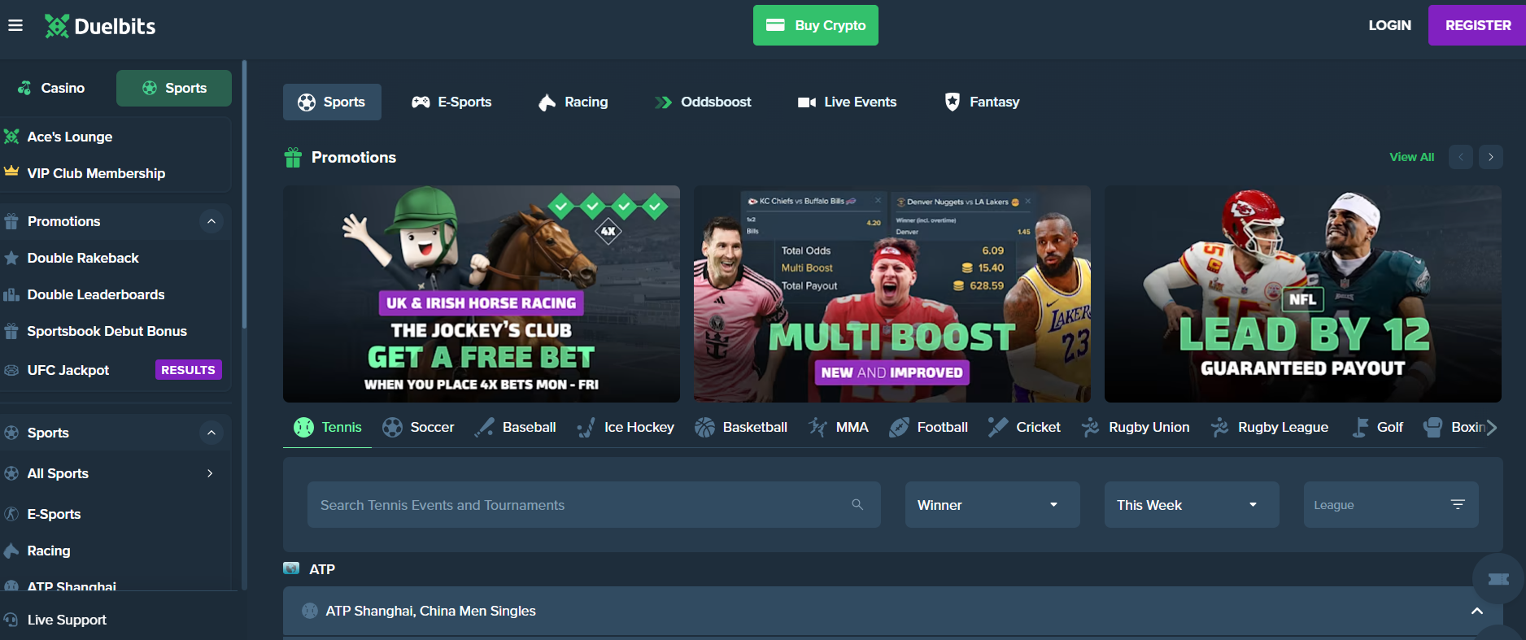The image size is (1526, 640).
Task: Click the Rugby League icon
Action: coord(1220,427)
